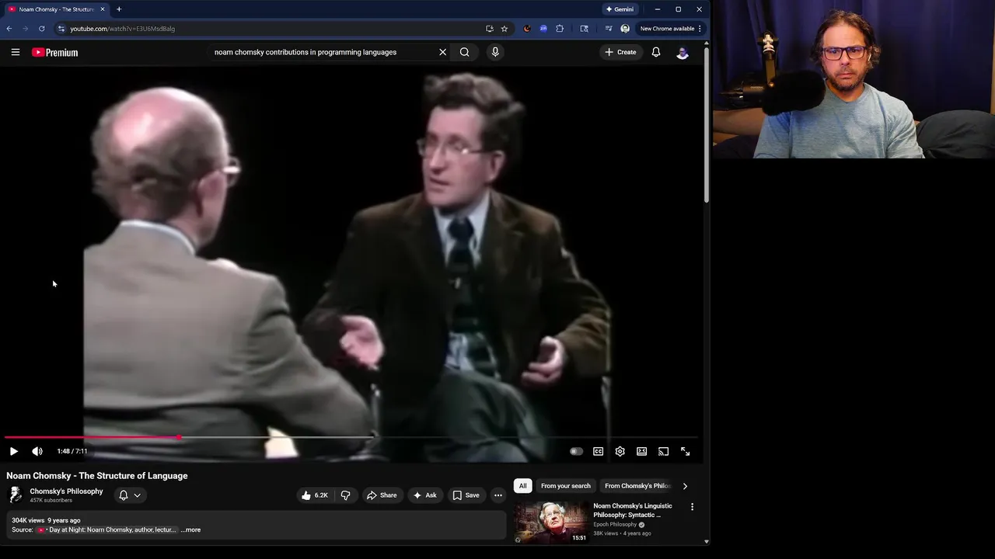Image resolution: width=995 pixels, height=559 pixels.
Task: Open the player settings gear
Action: coord(620,451)
